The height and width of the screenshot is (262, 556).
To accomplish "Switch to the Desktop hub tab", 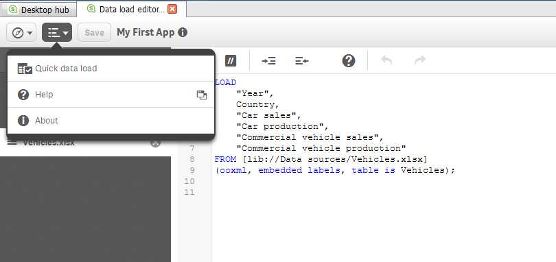I will [38, 10].
